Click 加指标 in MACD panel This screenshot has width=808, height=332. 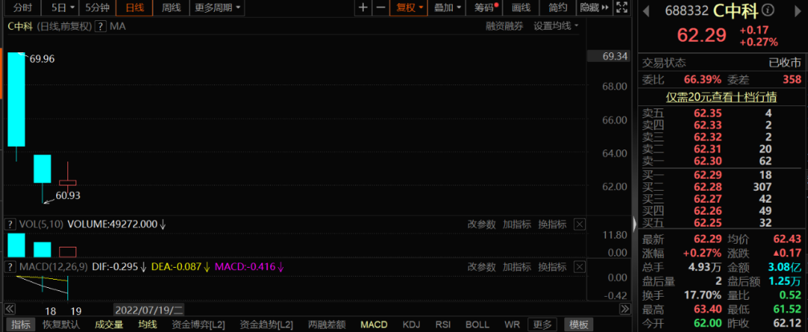pyautogui.click(x=517, y=267)
